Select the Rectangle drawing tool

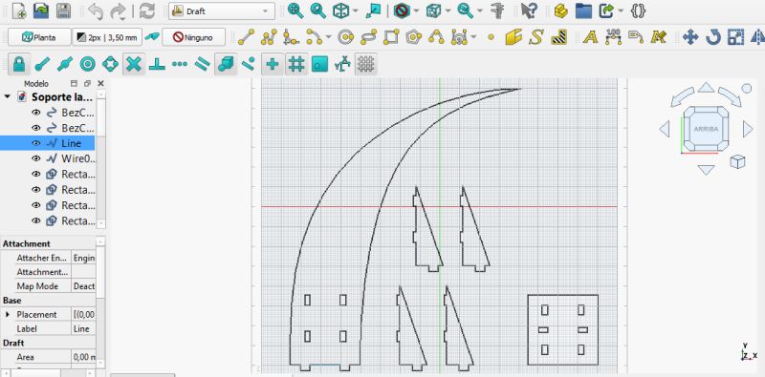click(391, 37)
